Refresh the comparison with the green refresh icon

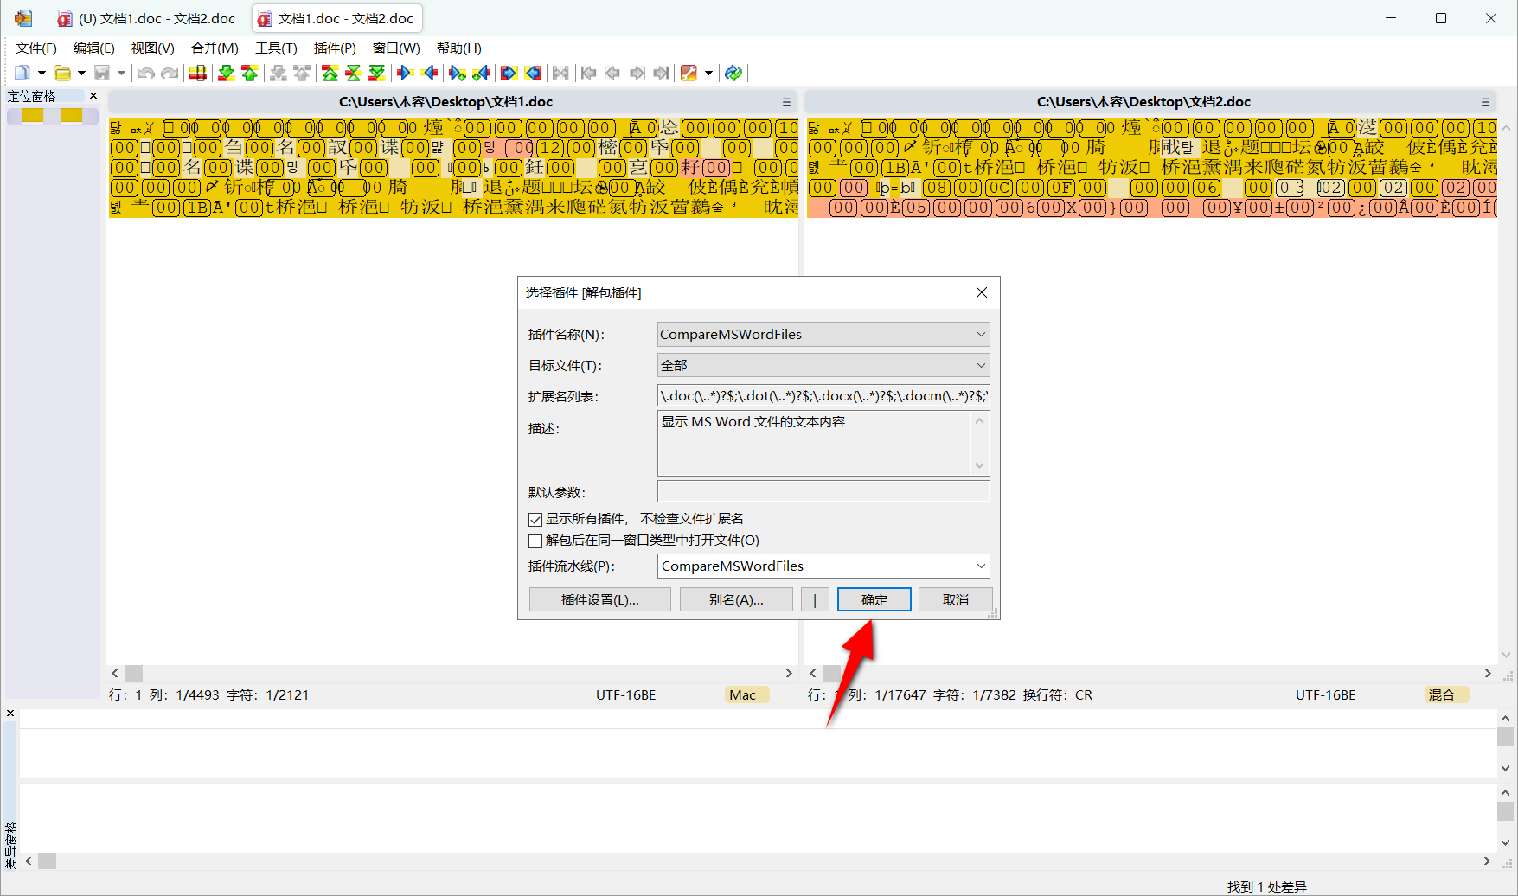733,73
